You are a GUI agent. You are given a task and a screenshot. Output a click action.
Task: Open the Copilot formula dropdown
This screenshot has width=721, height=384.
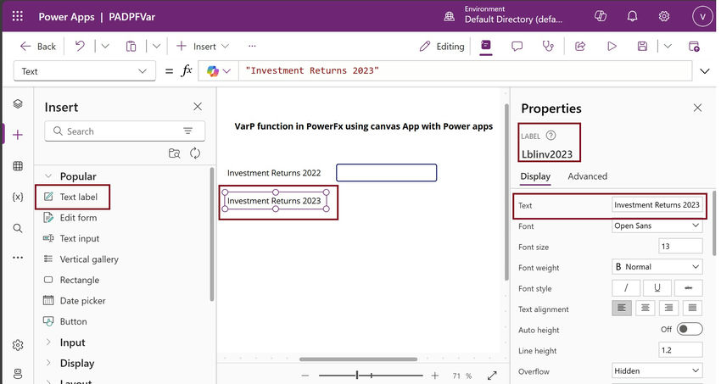pyautogui.click(x=218, y=71)
